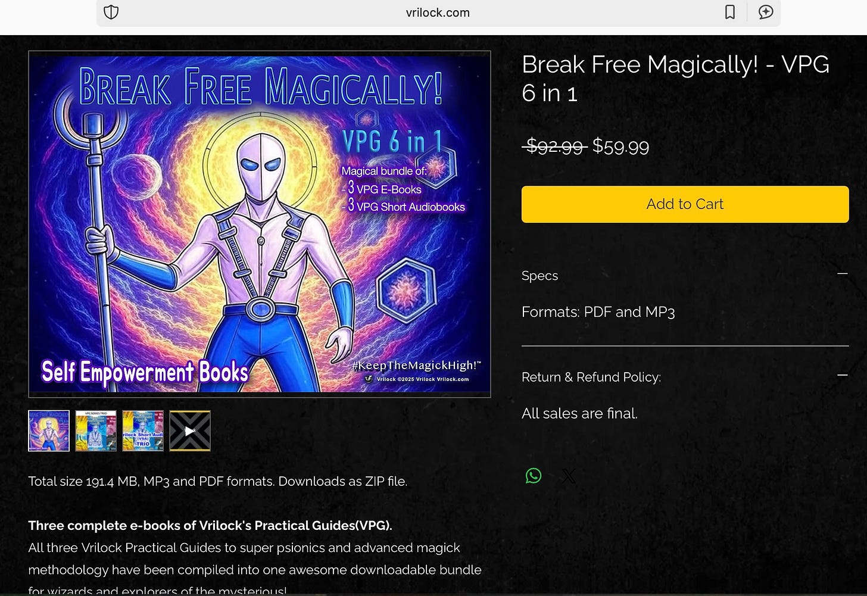Bookmark this page with the bookmark icon

point(729,13)
